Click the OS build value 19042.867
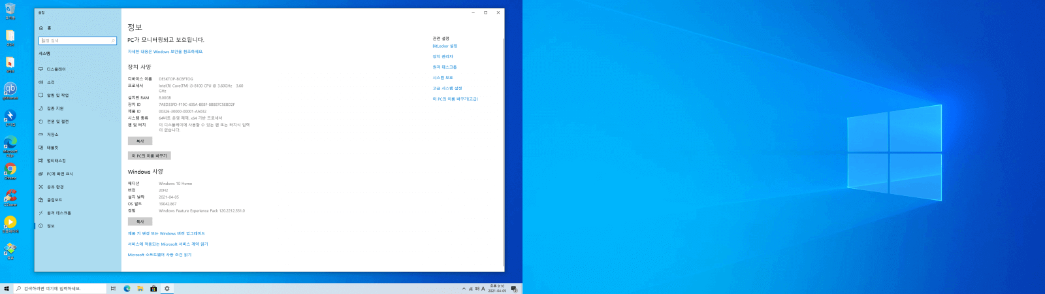Image resolution: width=1045 pixels, height=294 pixels. (168, 204)
